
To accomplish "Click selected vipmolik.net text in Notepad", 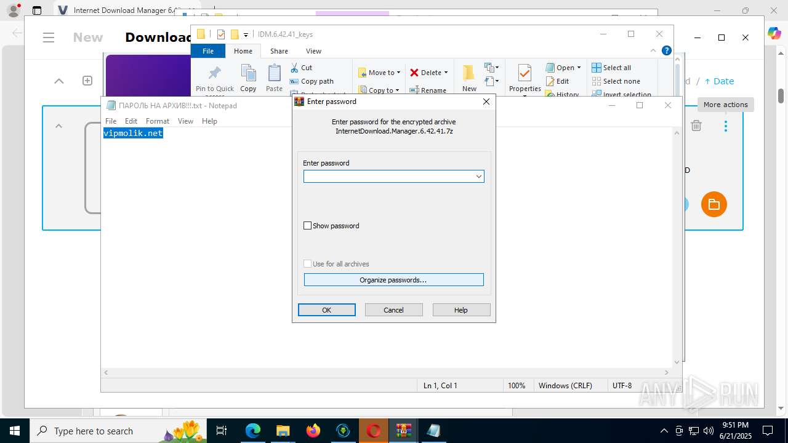I will (133, 133).
